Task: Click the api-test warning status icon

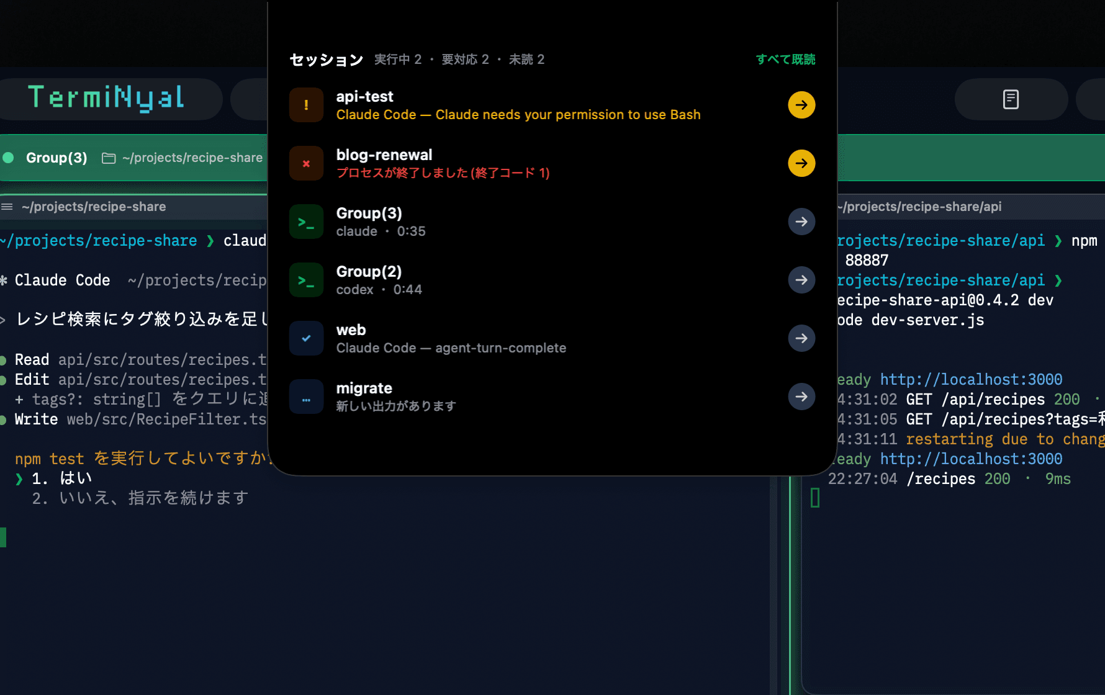Action: [x=306, y=105]
